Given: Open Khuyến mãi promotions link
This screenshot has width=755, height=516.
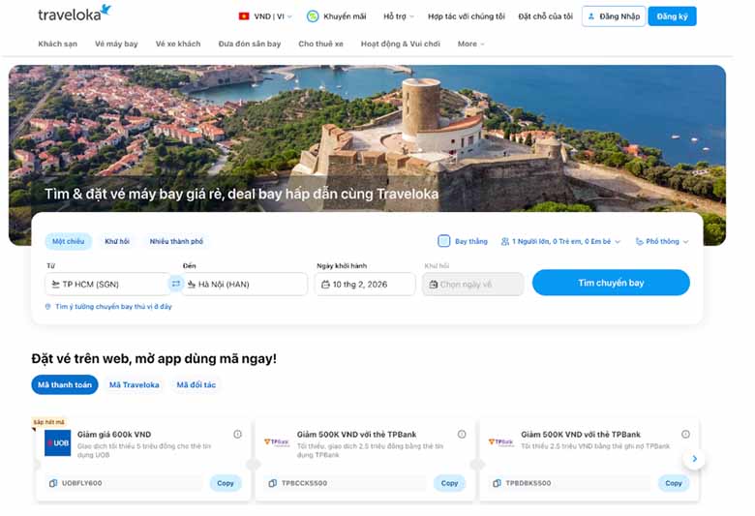Looking at the screenshot, I should coord(345,16).
